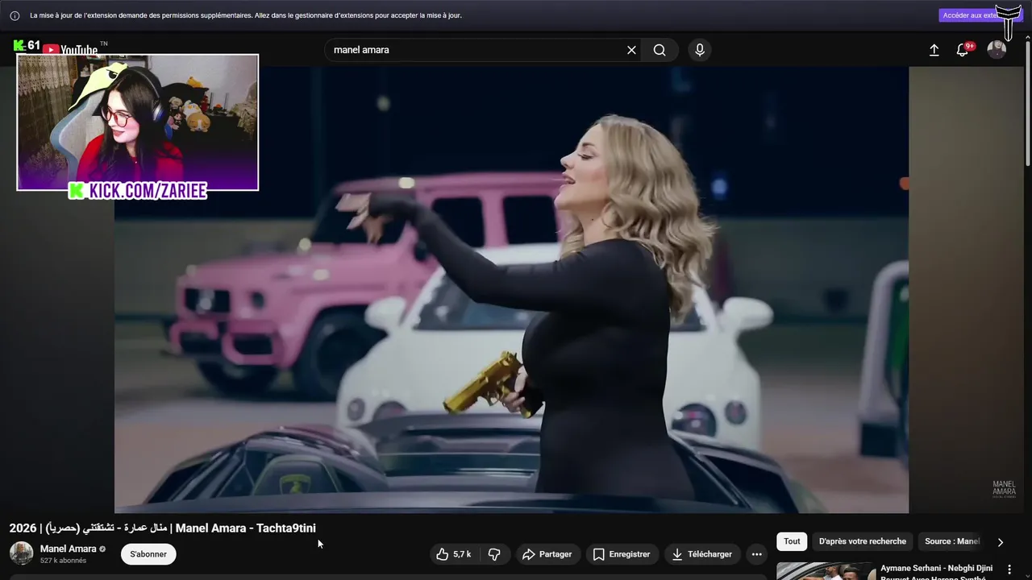Select the Tout filter chip
Image resolution: width=1032 pixels, height=580 pixels.
point(792,541)
